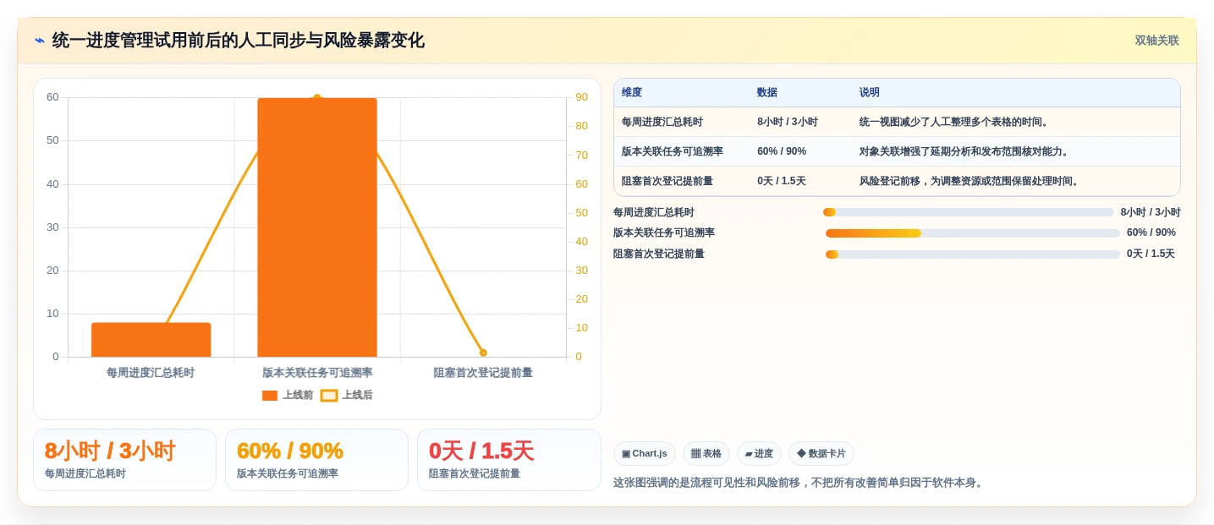1214x525 pixels.
Task: Click the line peak point at 90
Action: [317, 98]
